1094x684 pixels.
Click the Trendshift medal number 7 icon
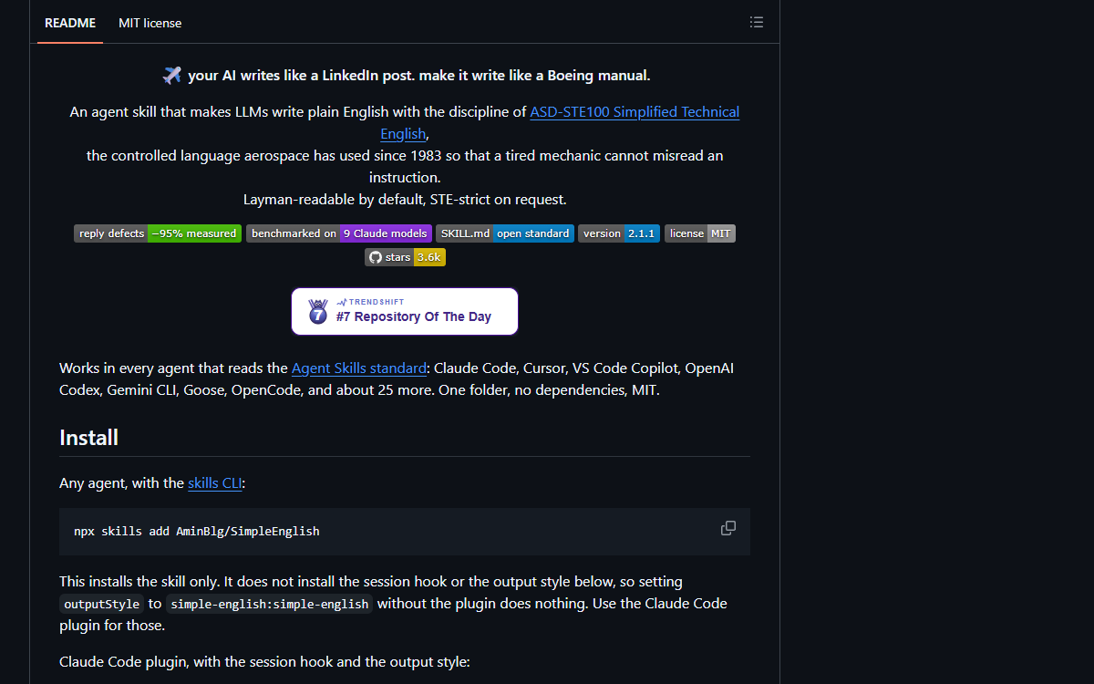click(x=317, y=311)
